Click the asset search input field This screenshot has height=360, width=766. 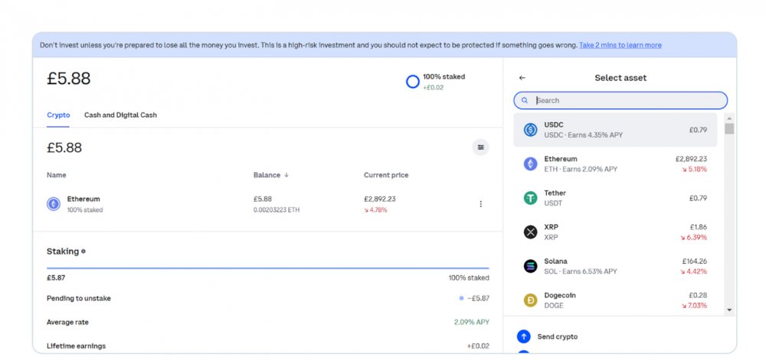coord(620,100)
